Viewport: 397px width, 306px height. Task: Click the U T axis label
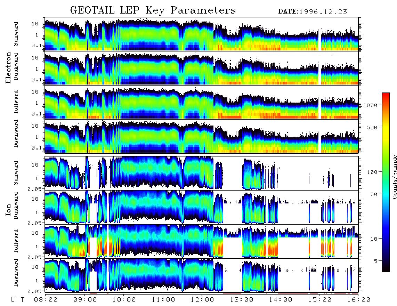pos(17,300)
